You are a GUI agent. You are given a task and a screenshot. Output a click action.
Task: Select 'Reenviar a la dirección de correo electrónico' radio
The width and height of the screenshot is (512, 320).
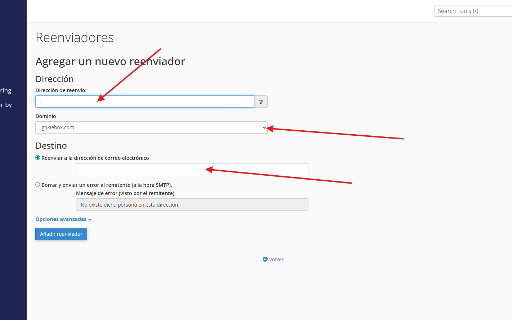(38, 158)
